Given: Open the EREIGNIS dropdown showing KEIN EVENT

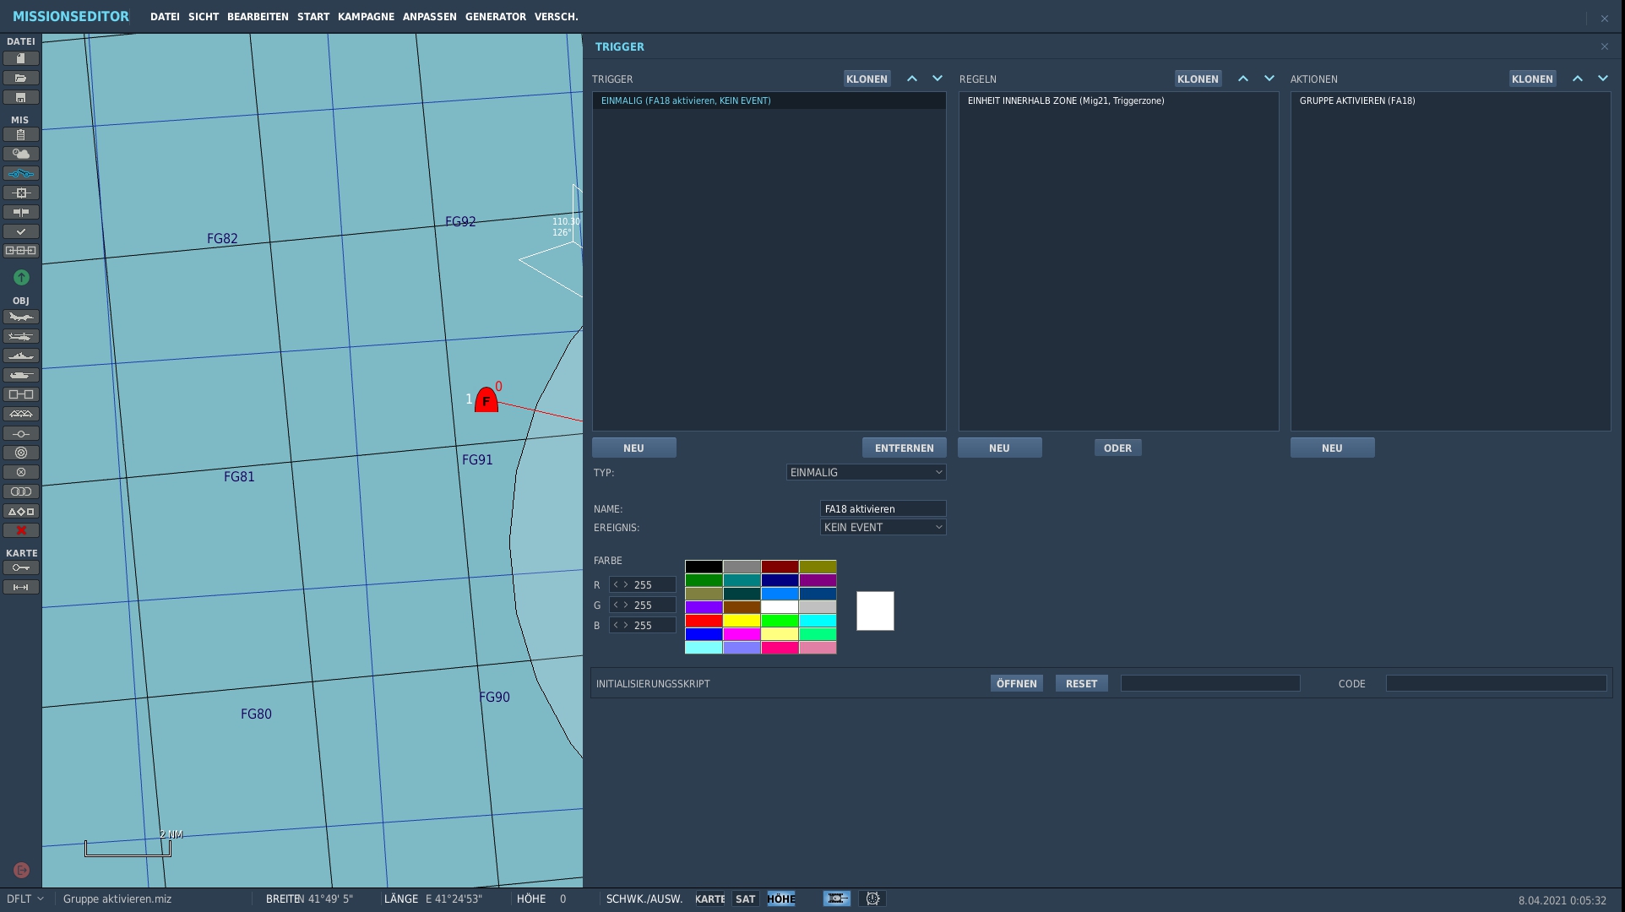Looking at the screenshot, I should (x=883, y=527).
